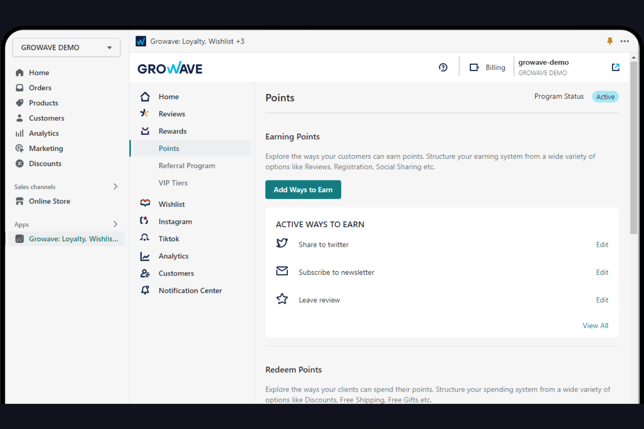Click the Shopify Customers person icon
644x429 pixels.
(20, 118)
